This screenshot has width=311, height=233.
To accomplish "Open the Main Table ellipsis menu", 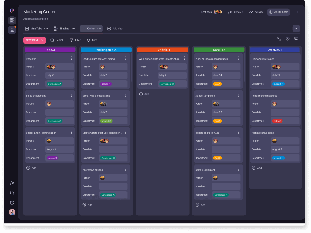I will pos(46,28).
